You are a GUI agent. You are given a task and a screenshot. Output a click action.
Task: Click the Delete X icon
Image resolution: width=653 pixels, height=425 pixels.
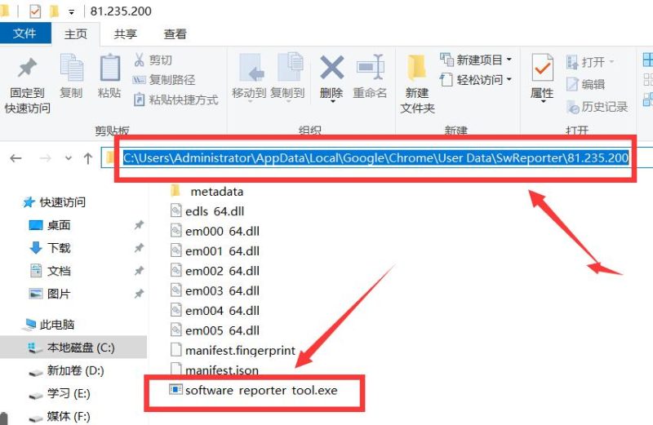[x=331, y=69]
